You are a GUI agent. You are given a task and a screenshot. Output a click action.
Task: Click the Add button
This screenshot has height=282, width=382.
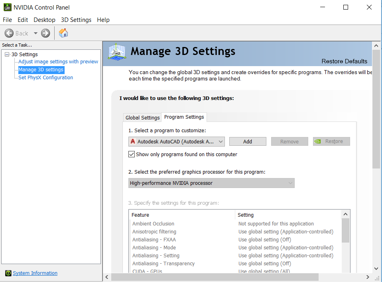248,141
